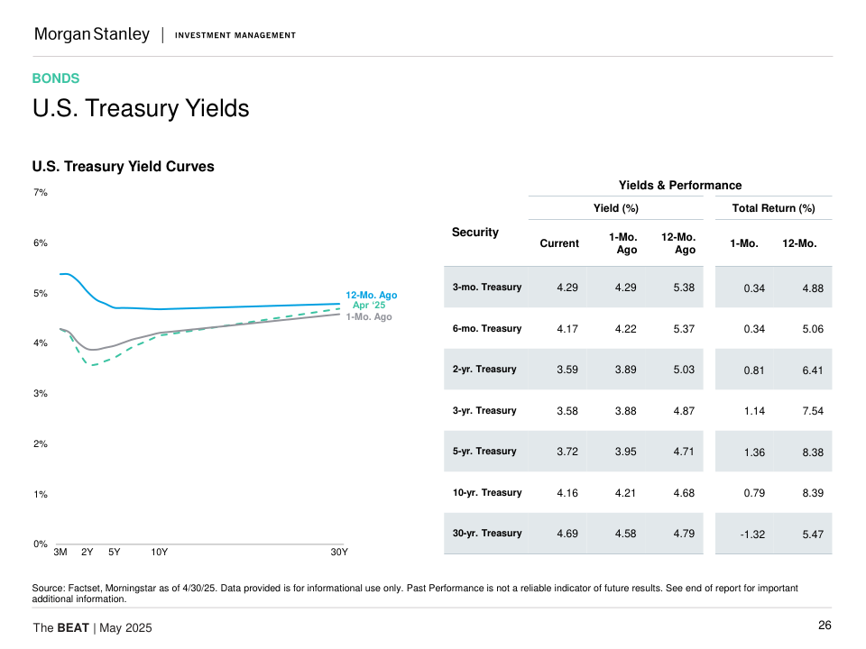Click the "U.S. Treasury Yields" slide title
This screenshot has height=649, width=866.
(x=141, y=109)
